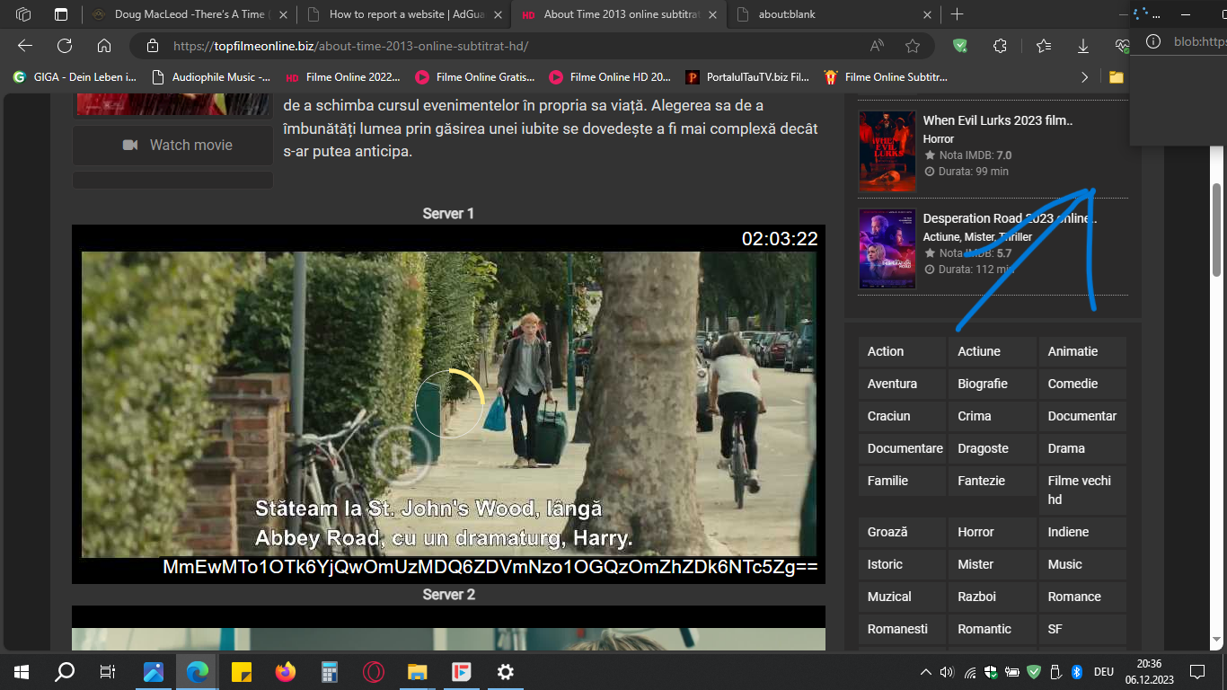Viewport: 1227px width, 690px height.
Task: Click the browser refresh button
Action: (65, 46)
